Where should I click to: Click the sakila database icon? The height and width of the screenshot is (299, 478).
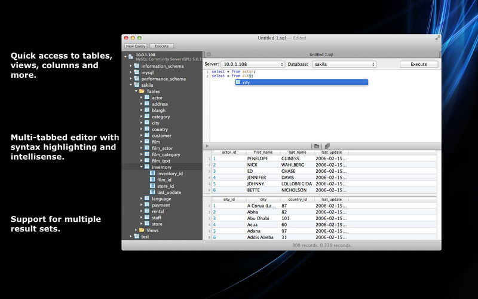[x=136, y=85]
